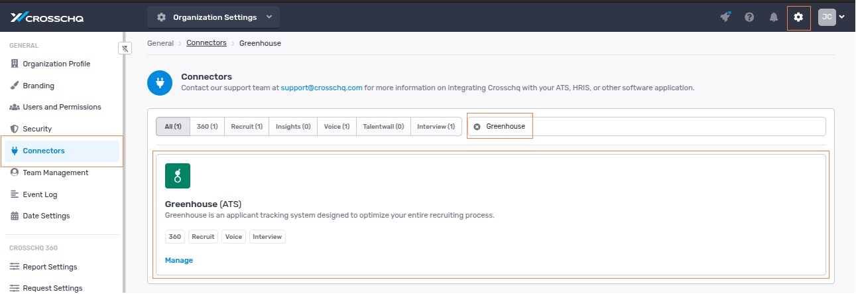Viewport: 856px width, 294px height.
Task: Click the Greenhouse (ATS) card title
Action: (203, 204)
